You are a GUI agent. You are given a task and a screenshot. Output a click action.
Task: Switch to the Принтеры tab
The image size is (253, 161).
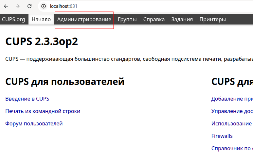click(x=212, y=19)
